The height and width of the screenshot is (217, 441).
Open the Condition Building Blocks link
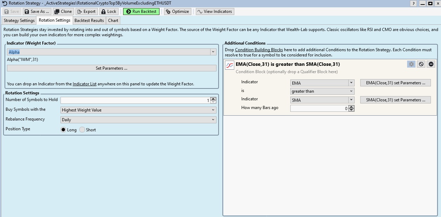tap(259, 50)
